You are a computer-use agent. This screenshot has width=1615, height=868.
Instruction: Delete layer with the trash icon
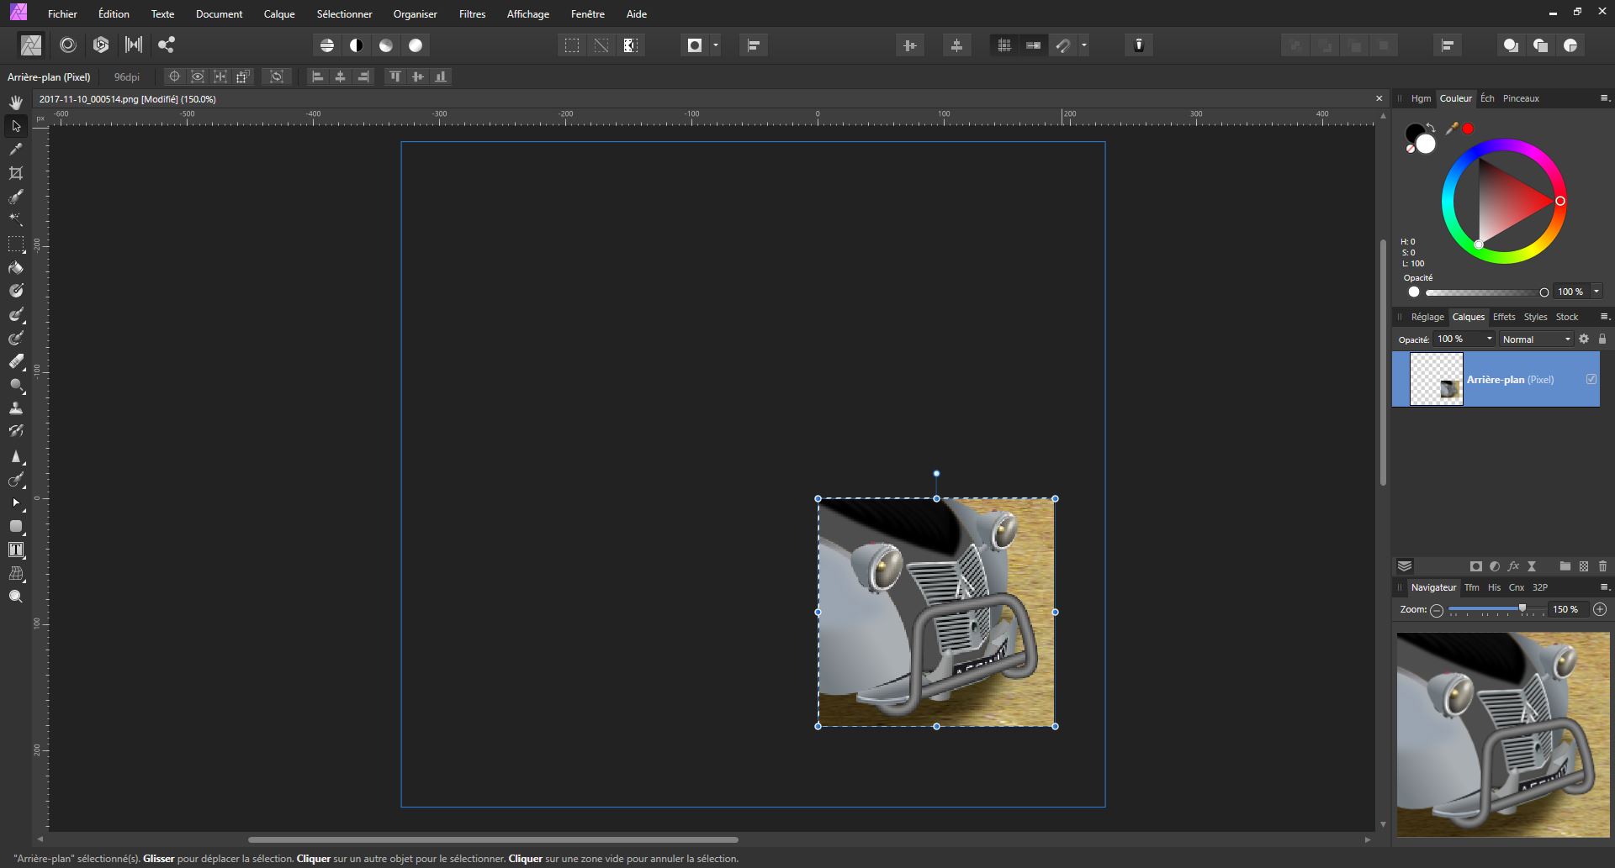[x=1602, y=566]
